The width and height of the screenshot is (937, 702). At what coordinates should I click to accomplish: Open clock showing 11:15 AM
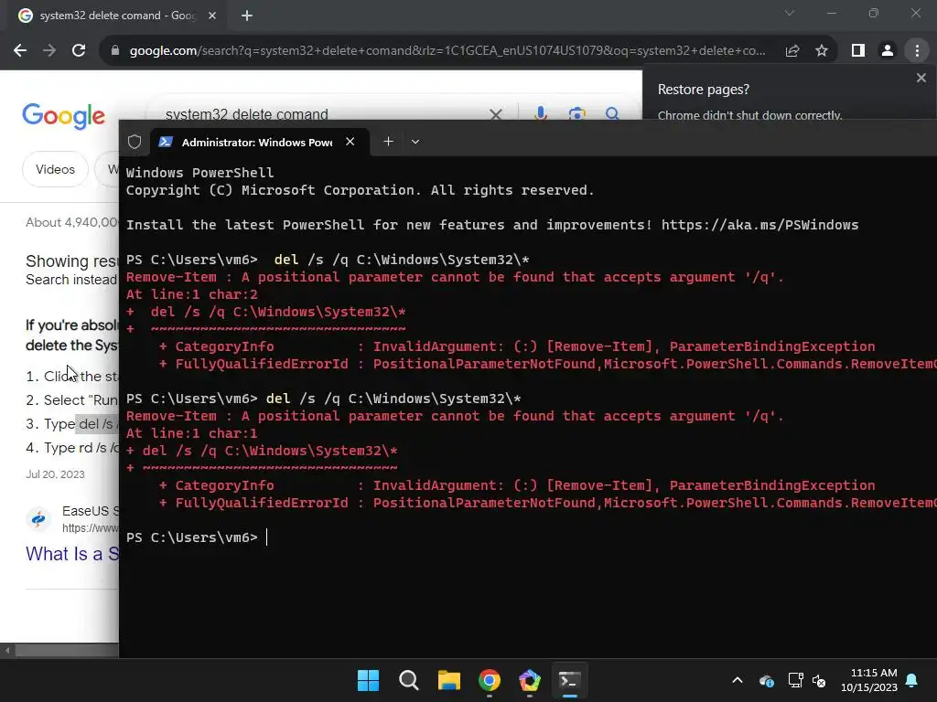tap(869, 680)
